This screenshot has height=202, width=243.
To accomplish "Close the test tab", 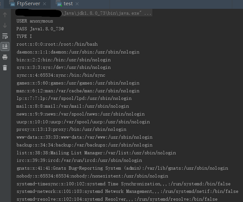I will 77,4.
